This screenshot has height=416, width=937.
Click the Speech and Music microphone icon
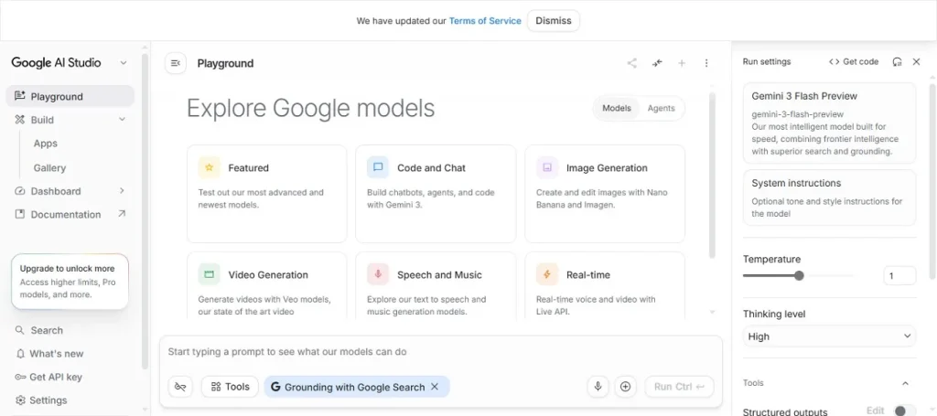tap(378, 274)
